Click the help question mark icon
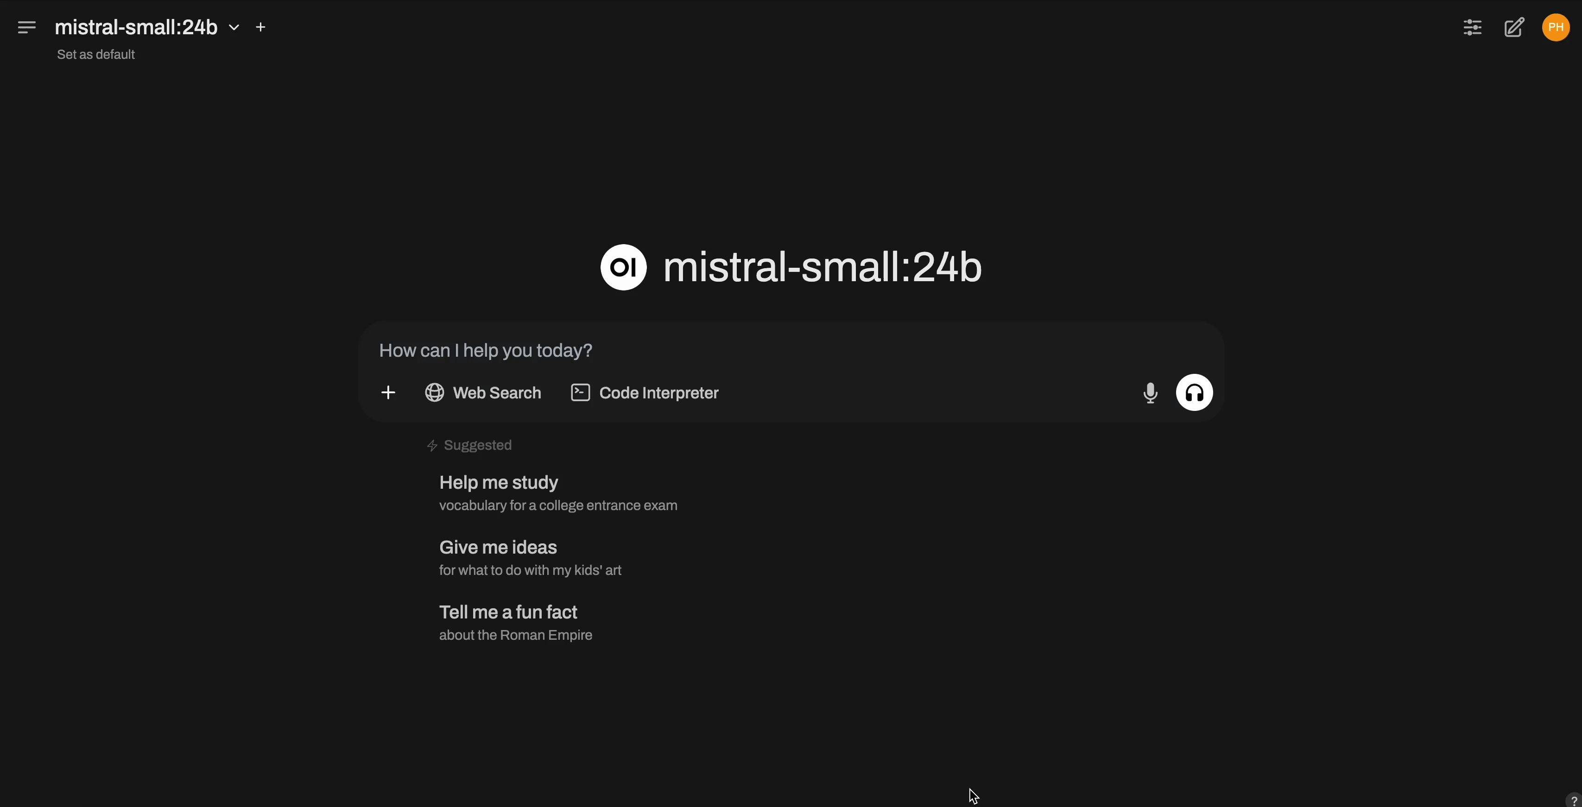The height and width of the screenshot is (807, 1582). coord(1574,801)
